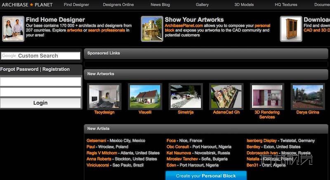Open the Find Designer menu item
The width and height of the screenshot is (330, 180).
[76, 5]
